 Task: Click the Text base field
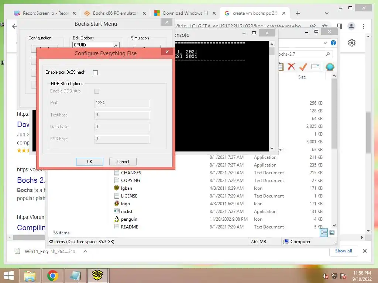pos(122,115)
